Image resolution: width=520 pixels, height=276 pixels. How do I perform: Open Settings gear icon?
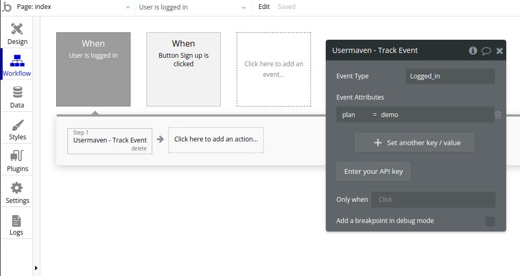pos(17,188)
